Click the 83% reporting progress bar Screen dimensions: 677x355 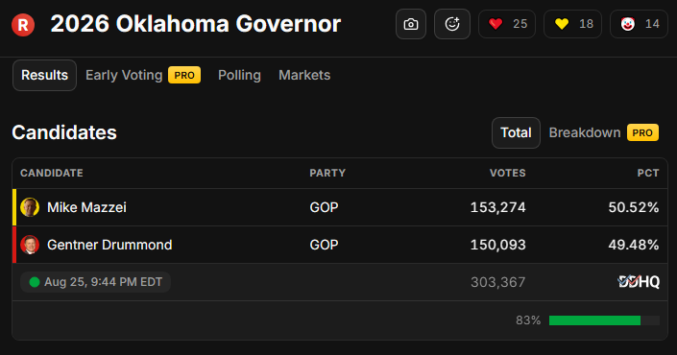pyautogui.click(x=604, y=320)
